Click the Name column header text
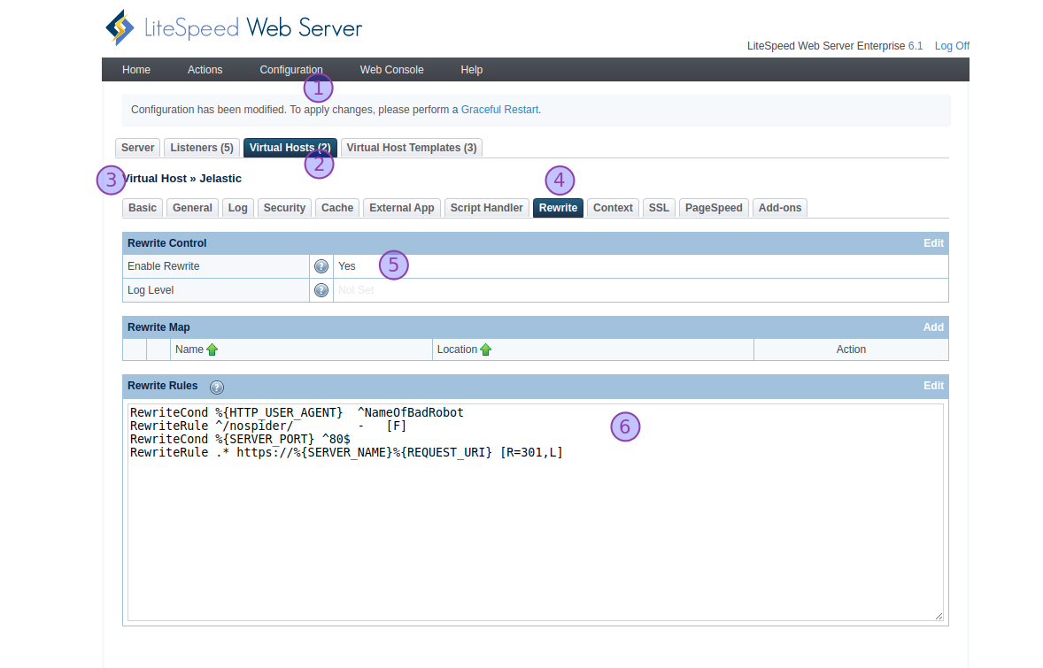The image size is (1043, 668). pyautogui.click(x=189, y=349)
